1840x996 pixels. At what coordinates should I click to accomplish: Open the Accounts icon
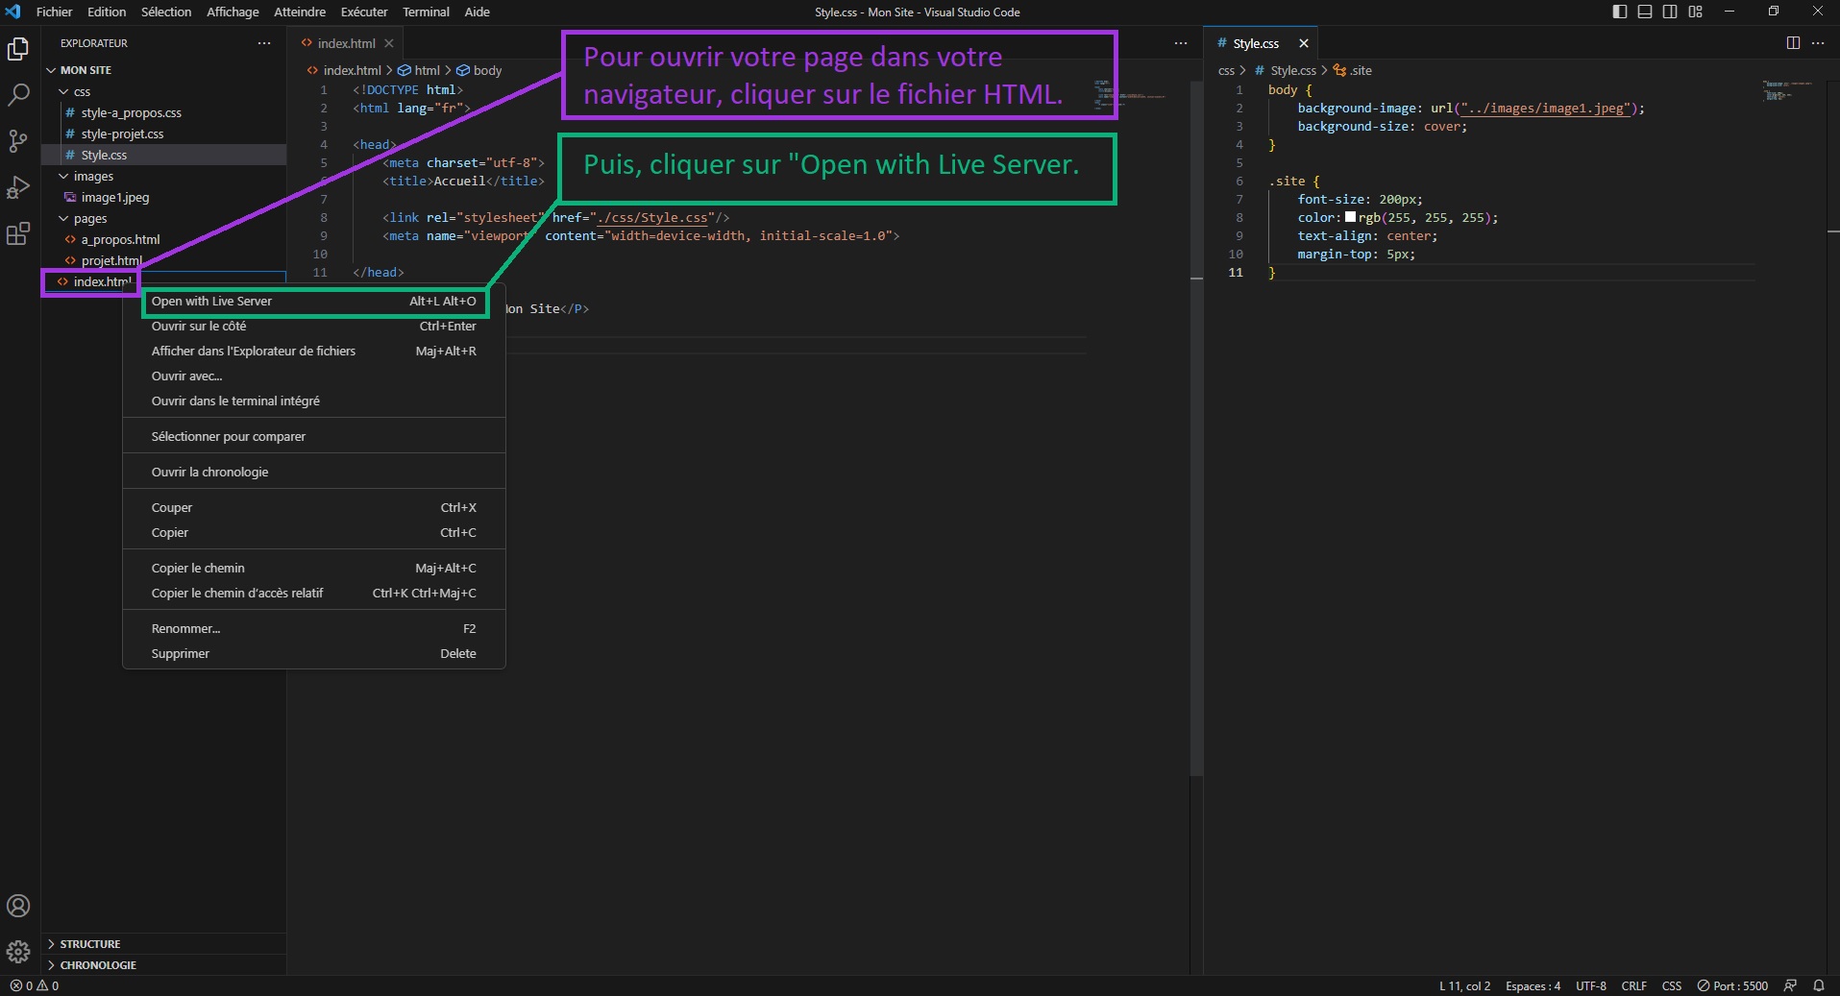18,906
